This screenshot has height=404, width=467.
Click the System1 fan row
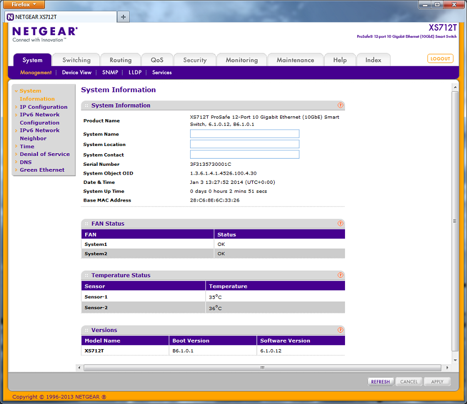click(213, 244)
